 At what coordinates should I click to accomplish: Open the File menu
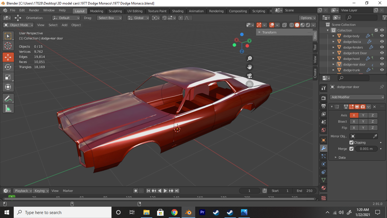tap(13, 10)
